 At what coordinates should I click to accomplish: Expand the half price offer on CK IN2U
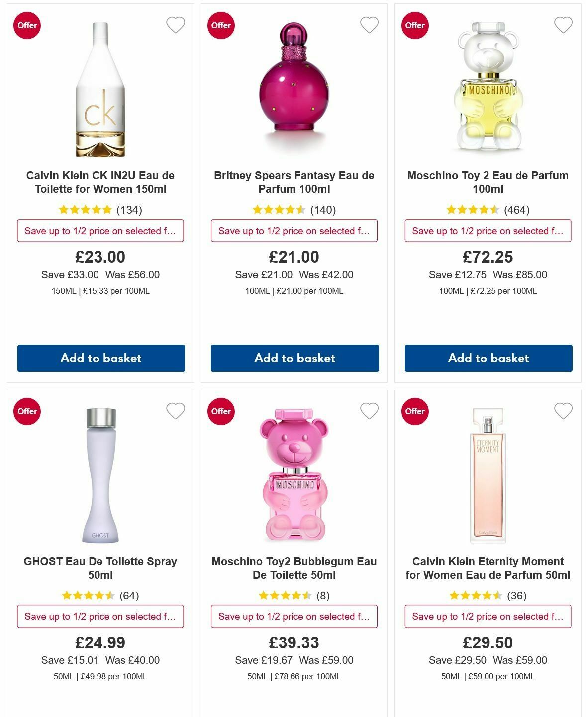tap(100, 231)
